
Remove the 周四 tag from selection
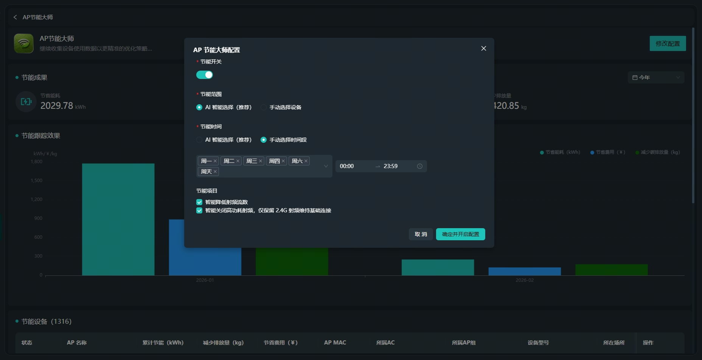coord(283,161)
